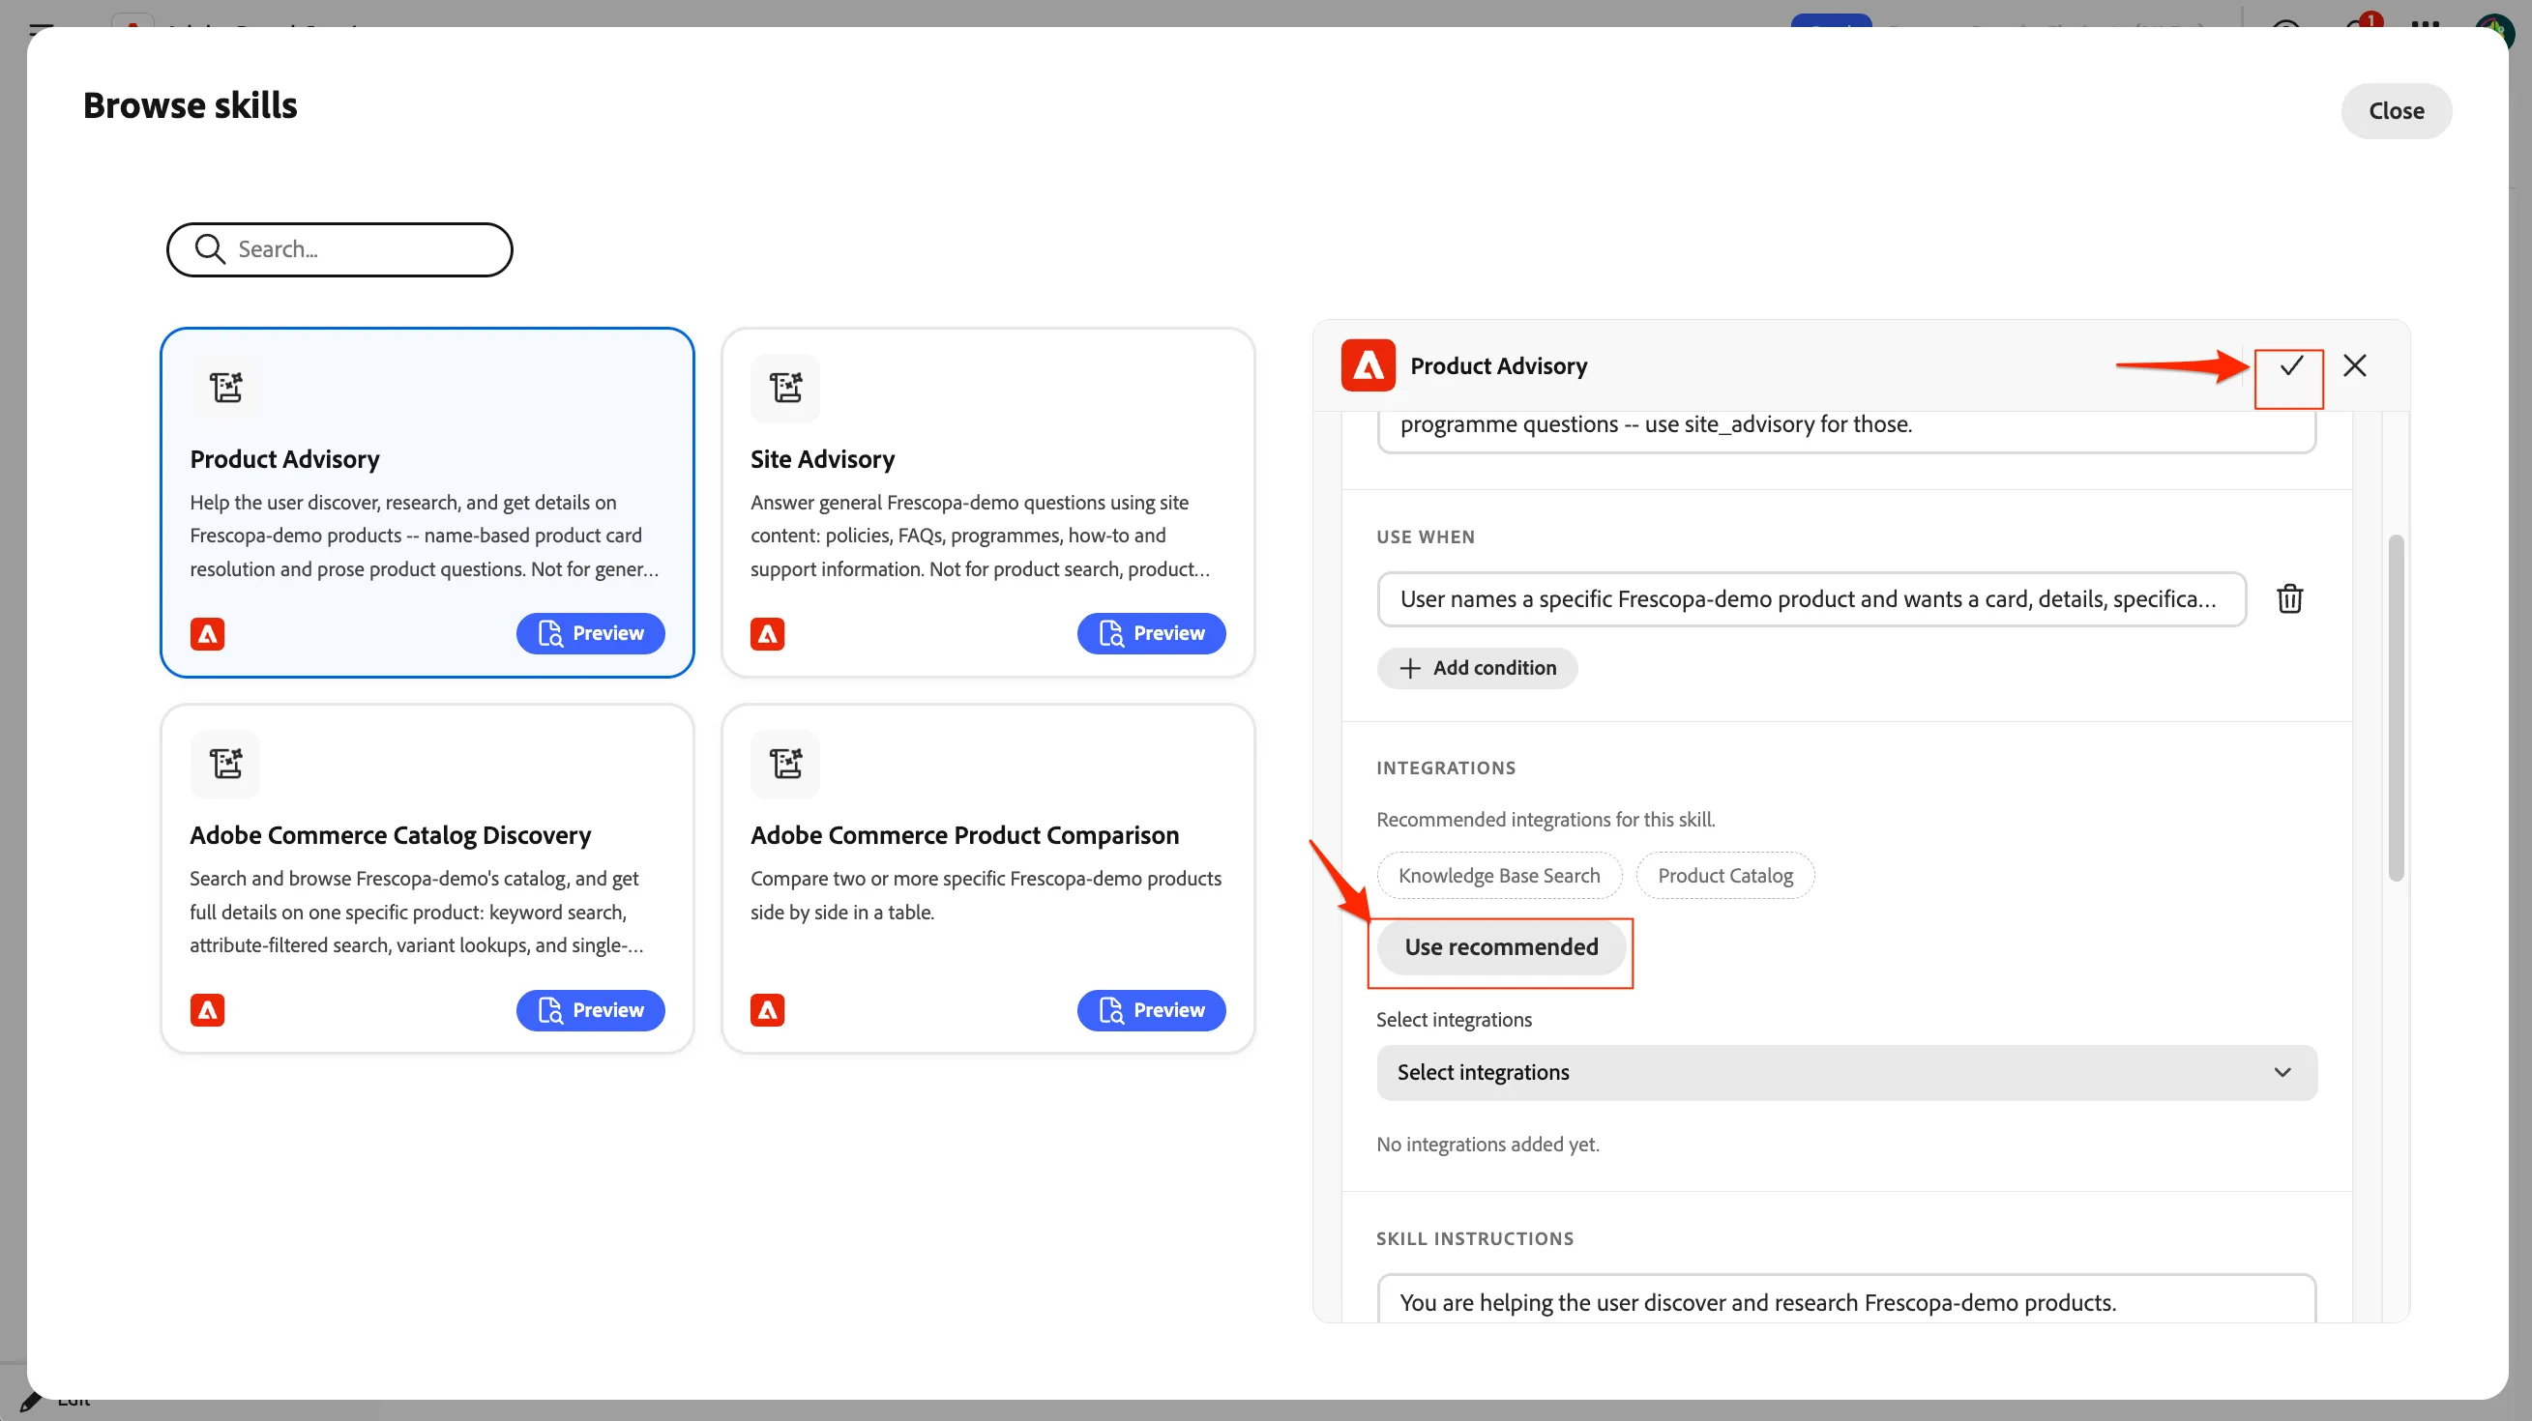Preview the Site Advisory skill
2532x1421 pixels.
1151,634
